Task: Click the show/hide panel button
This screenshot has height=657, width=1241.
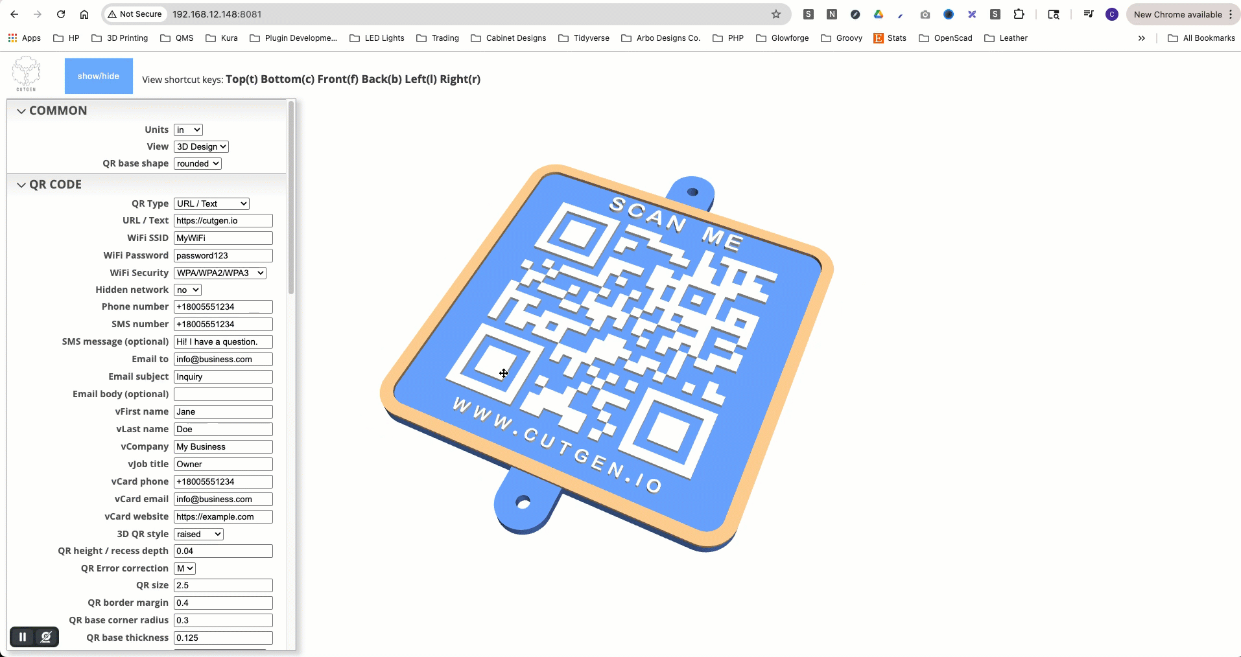Action: 99,76
